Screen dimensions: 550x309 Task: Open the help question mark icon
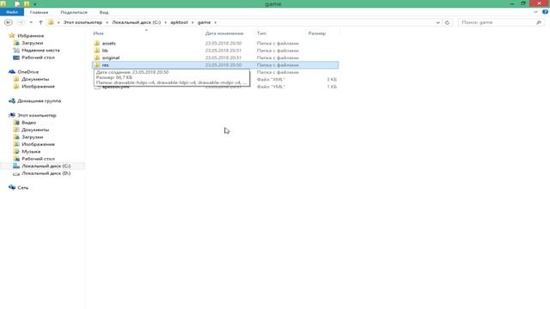pos(545,12)
